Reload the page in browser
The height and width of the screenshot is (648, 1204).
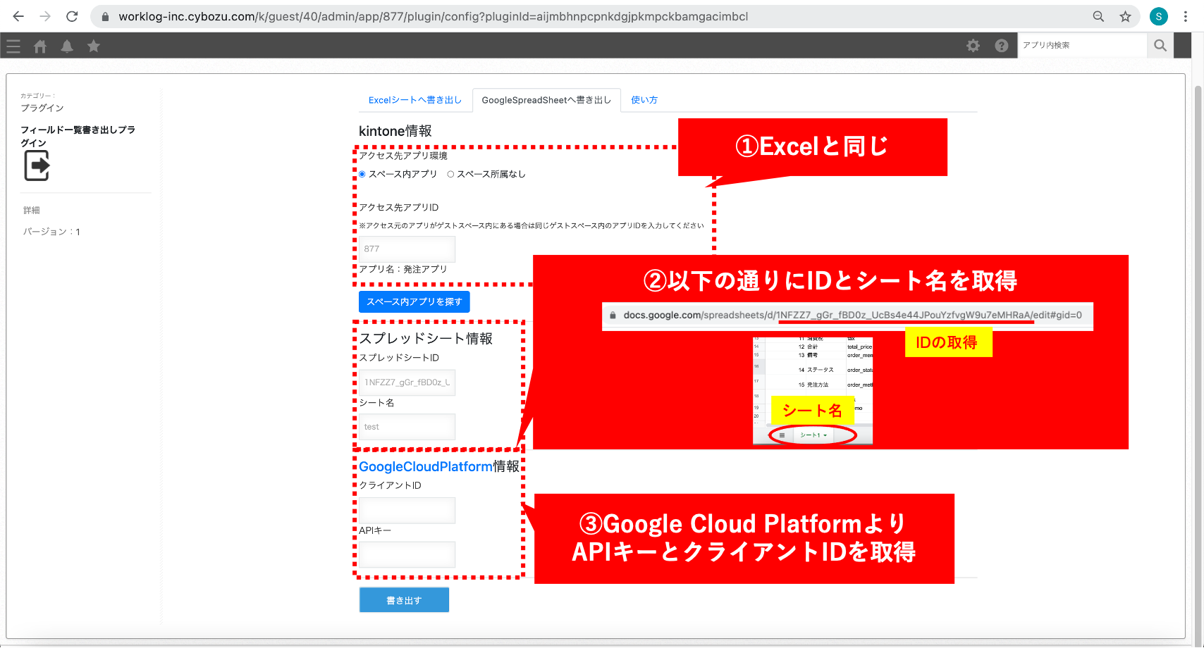click(72, 16)
